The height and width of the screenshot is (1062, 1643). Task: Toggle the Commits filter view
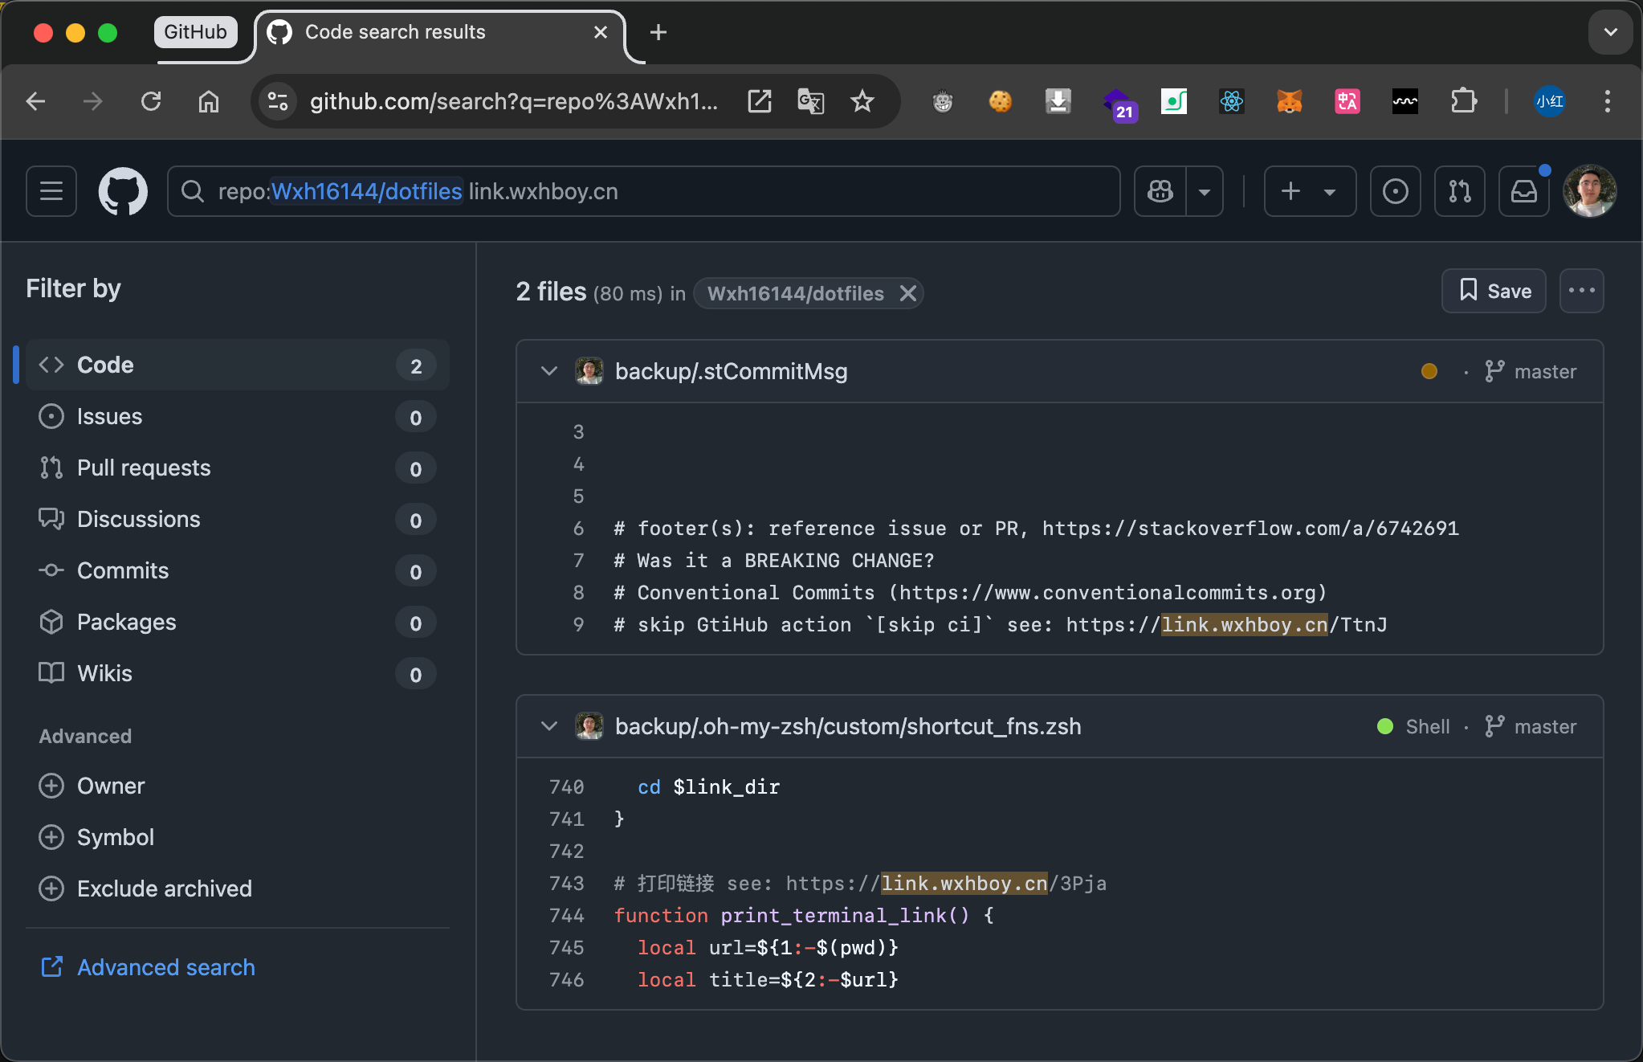tap(124, 571)
